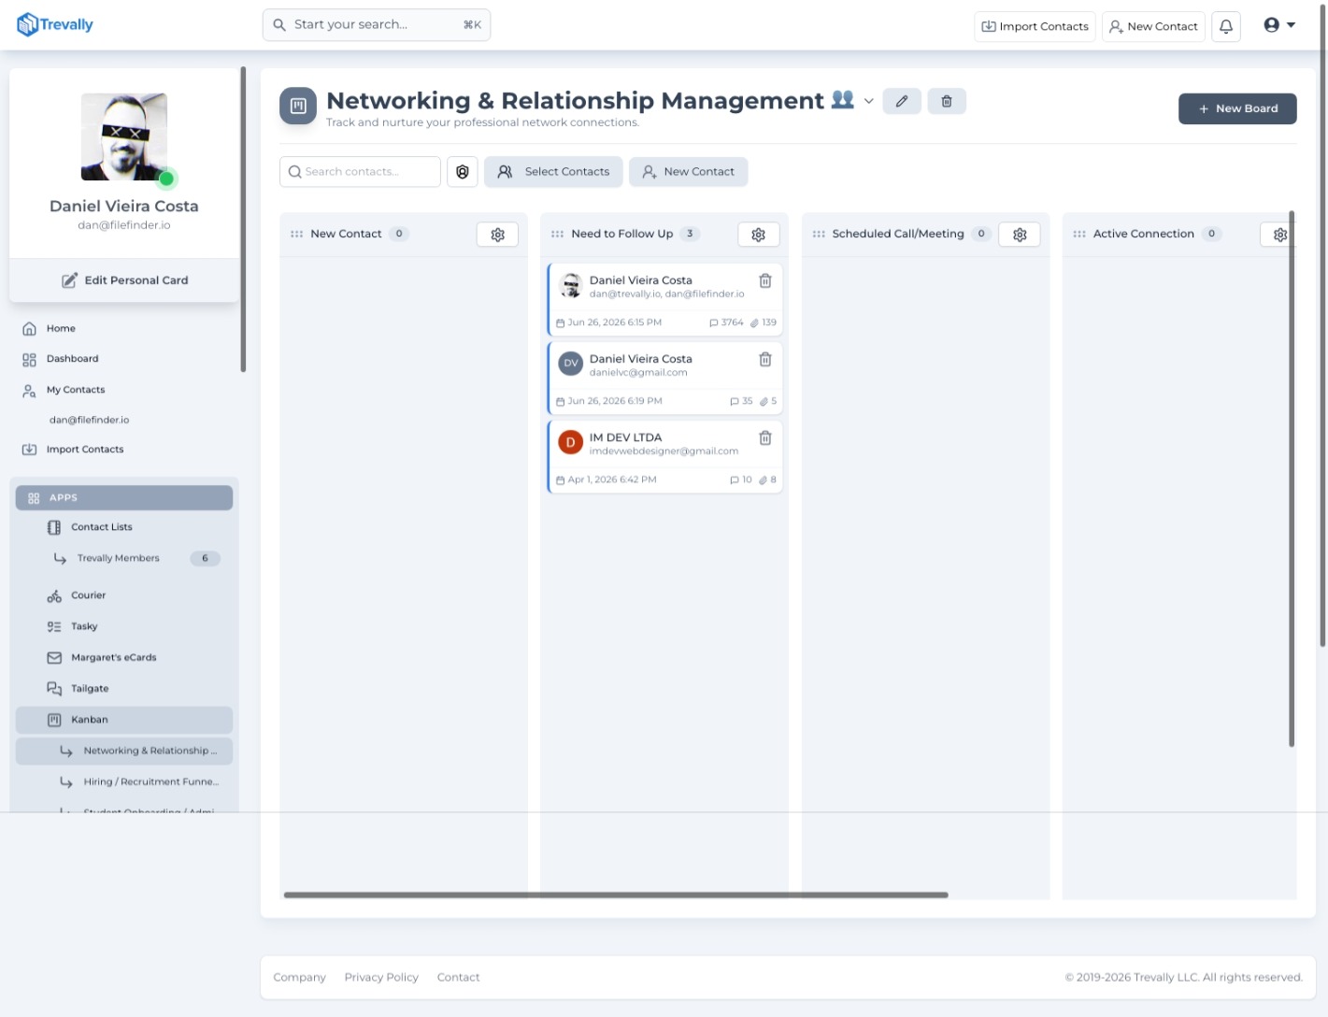Click the Trevally logo
The height and width of the screenshot is (1017, 1328).
coord(55,24)
